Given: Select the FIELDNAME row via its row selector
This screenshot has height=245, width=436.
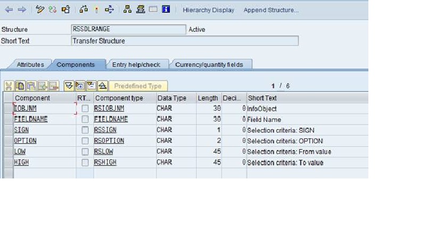Looking at the screenshot, I should [9, 119].
